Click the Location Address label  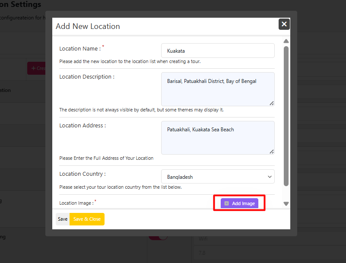(x=82, y=126)
